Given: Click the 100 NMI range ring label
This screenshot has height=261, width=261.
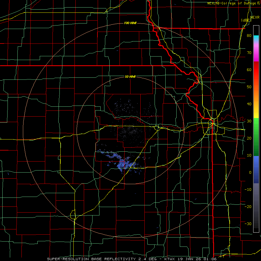Looking at the screenshot, I should pos(130,23).
